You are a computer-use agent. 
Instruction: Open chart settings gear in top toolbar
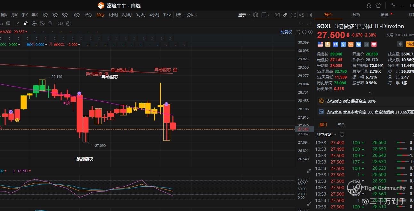point(256,15)
